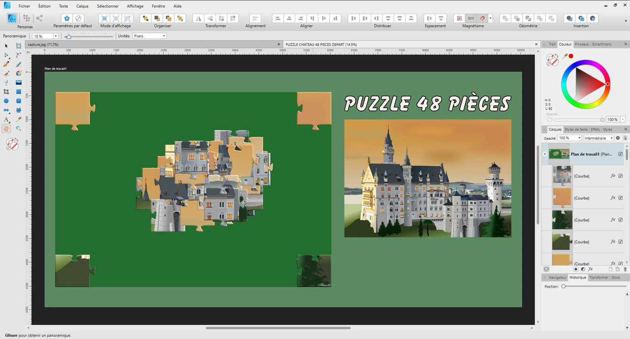The image size is (630, 339).
Task: Toggle the first Magnétisme grid snapping icon
Action: 459,18
